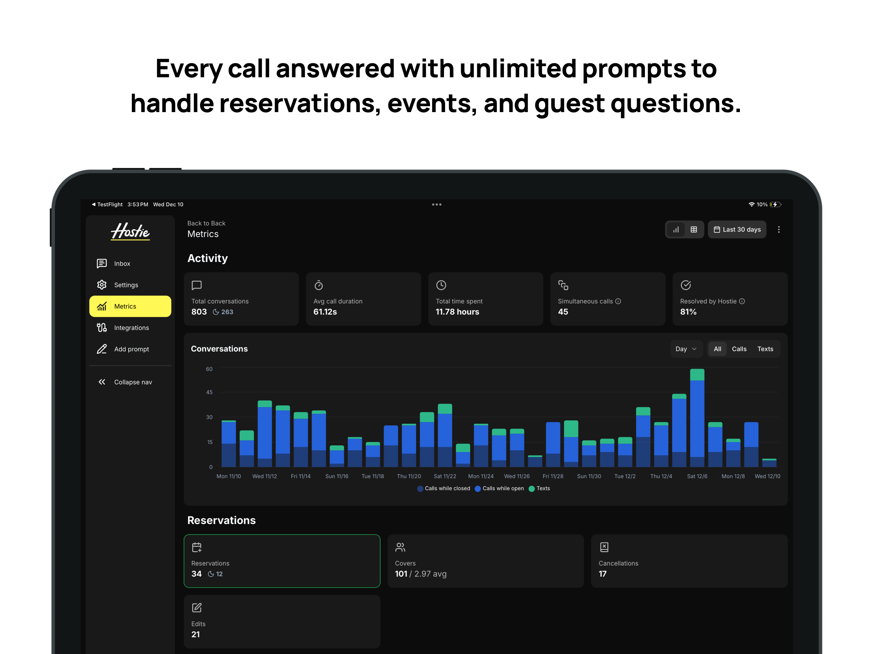Click the Wi-Fi status icon
This screenshot has width=872, height=654.
pos(751,204)
